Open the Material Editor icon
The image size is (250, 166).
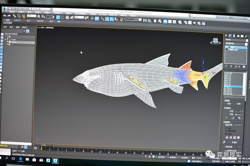point(180,22)
